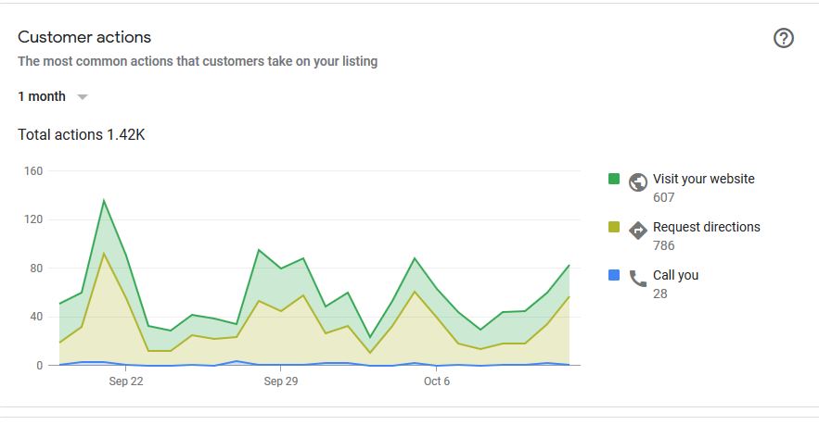The height and width of the screenshot is (425, 819).
Task: Click the Oct 6 axis date label
Action: [x=436, y=381]
